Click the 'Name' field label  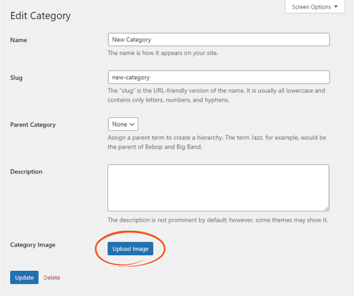point(19,40)
